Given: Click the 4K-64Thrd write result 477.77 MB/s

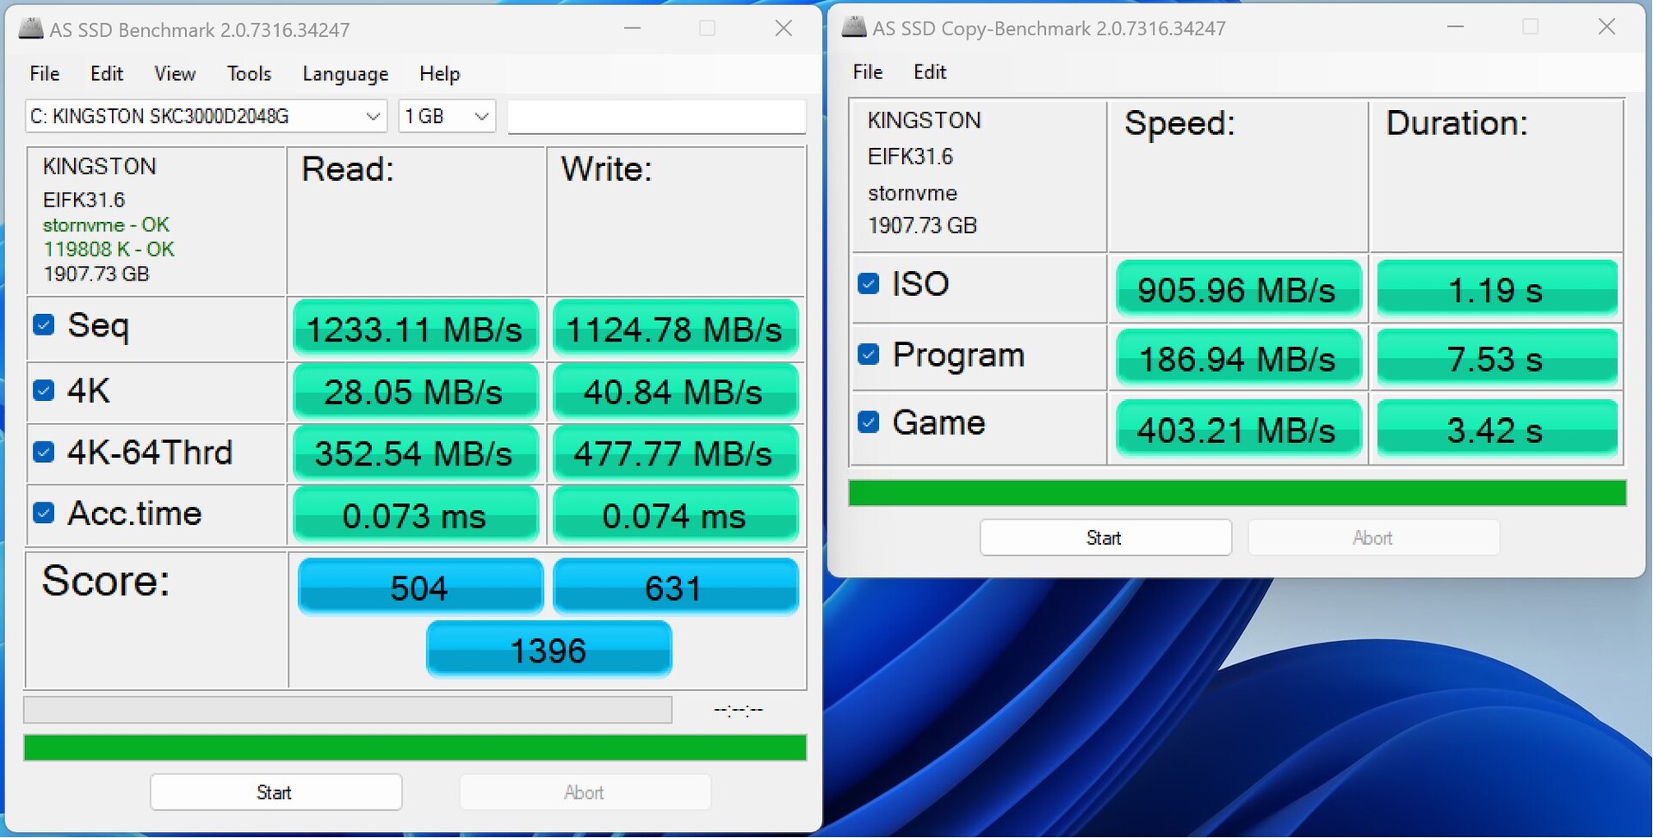Looking at the screenshot, I should tap(676, 453).
